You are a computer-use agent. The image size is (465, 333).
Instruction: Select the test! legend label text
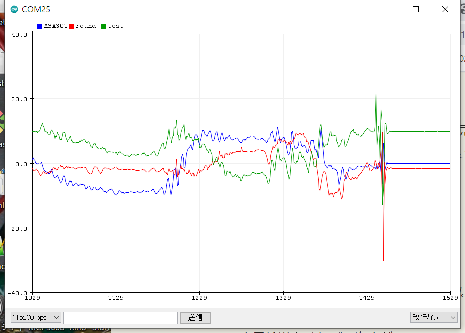click(x=118, y=26)
